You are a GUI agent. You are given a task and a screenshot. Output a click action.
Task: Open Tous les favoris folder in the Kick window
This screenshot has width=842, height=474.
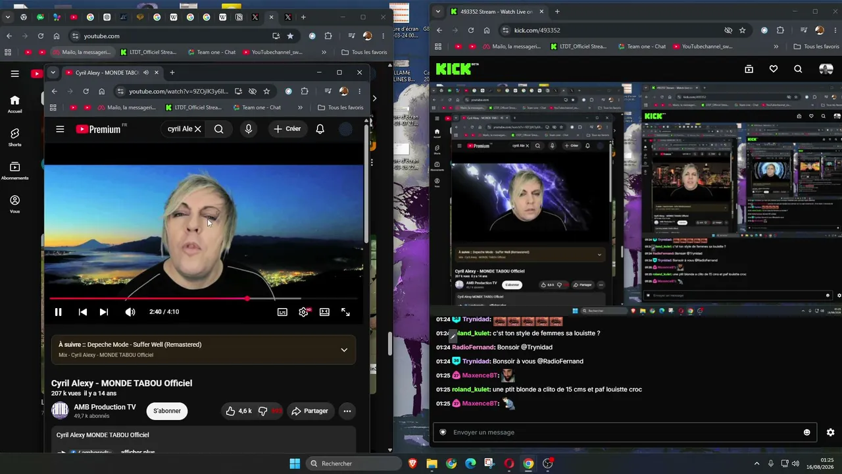[816, 47]
